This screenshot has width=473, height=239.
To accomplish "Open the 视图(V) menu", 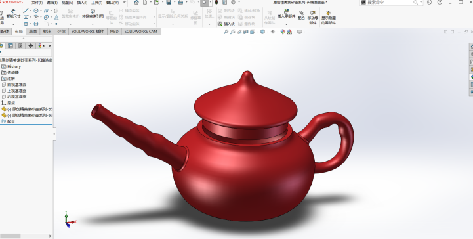I will point(68,3).
